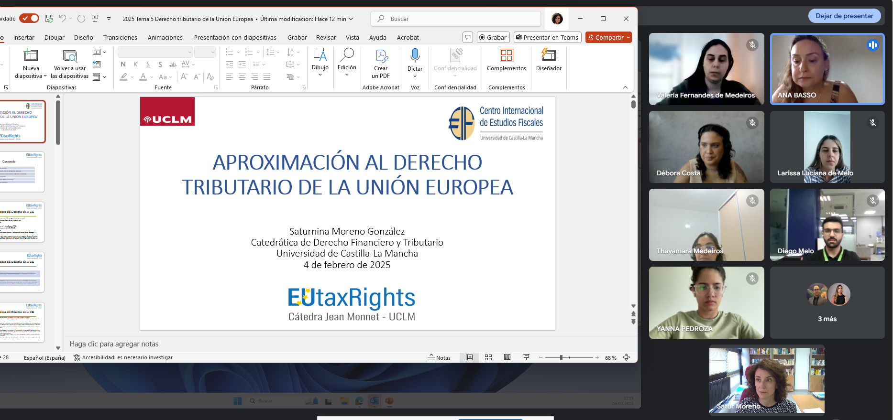Click the redo icon in title bar

point(81,19)
